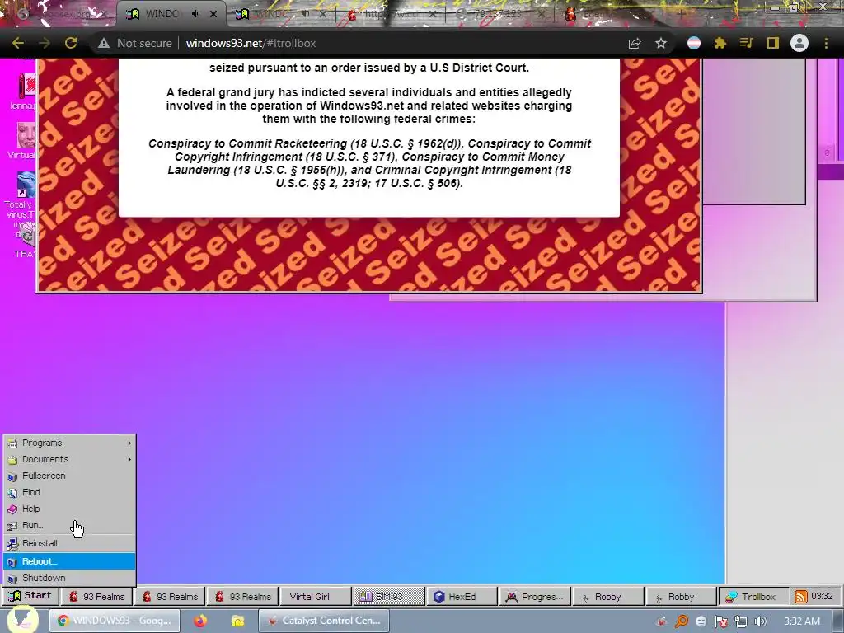Choose Shutdown in the Start menu

[x=69, y=578]
